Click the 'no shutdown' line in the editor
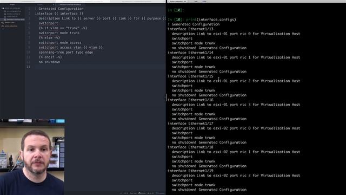Image resolution: width=346 pixels, height=195 pixels. coord(49,62)
